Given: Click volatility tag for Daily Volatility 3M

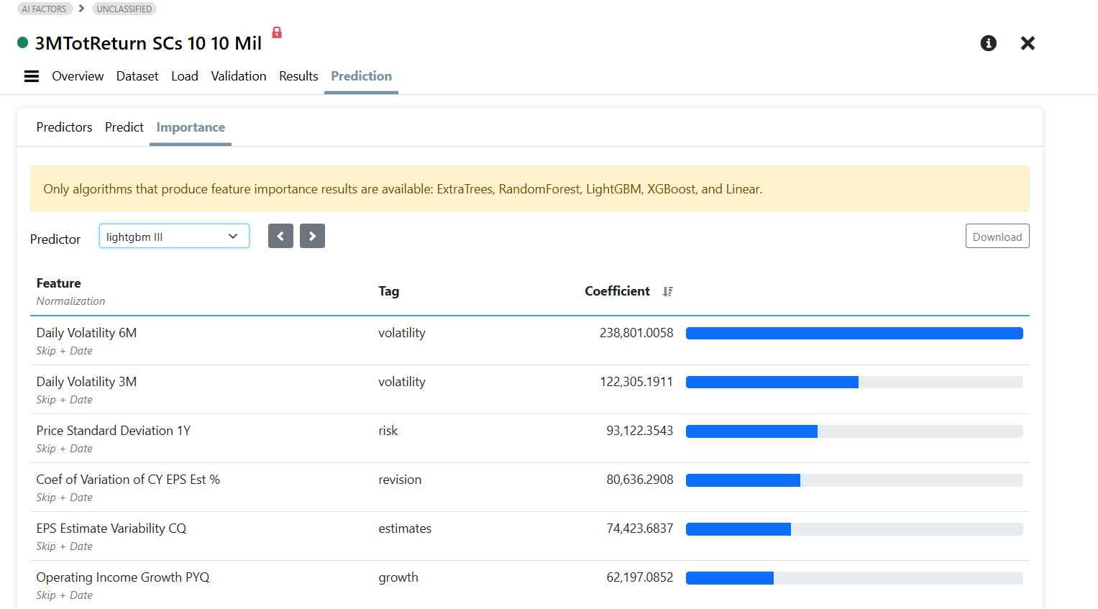Looking at the screenshot, I should [402, 382].
